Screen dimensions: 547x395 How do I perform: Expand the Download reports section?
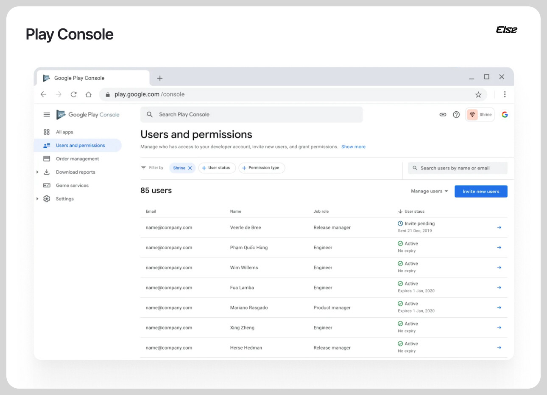37,172
